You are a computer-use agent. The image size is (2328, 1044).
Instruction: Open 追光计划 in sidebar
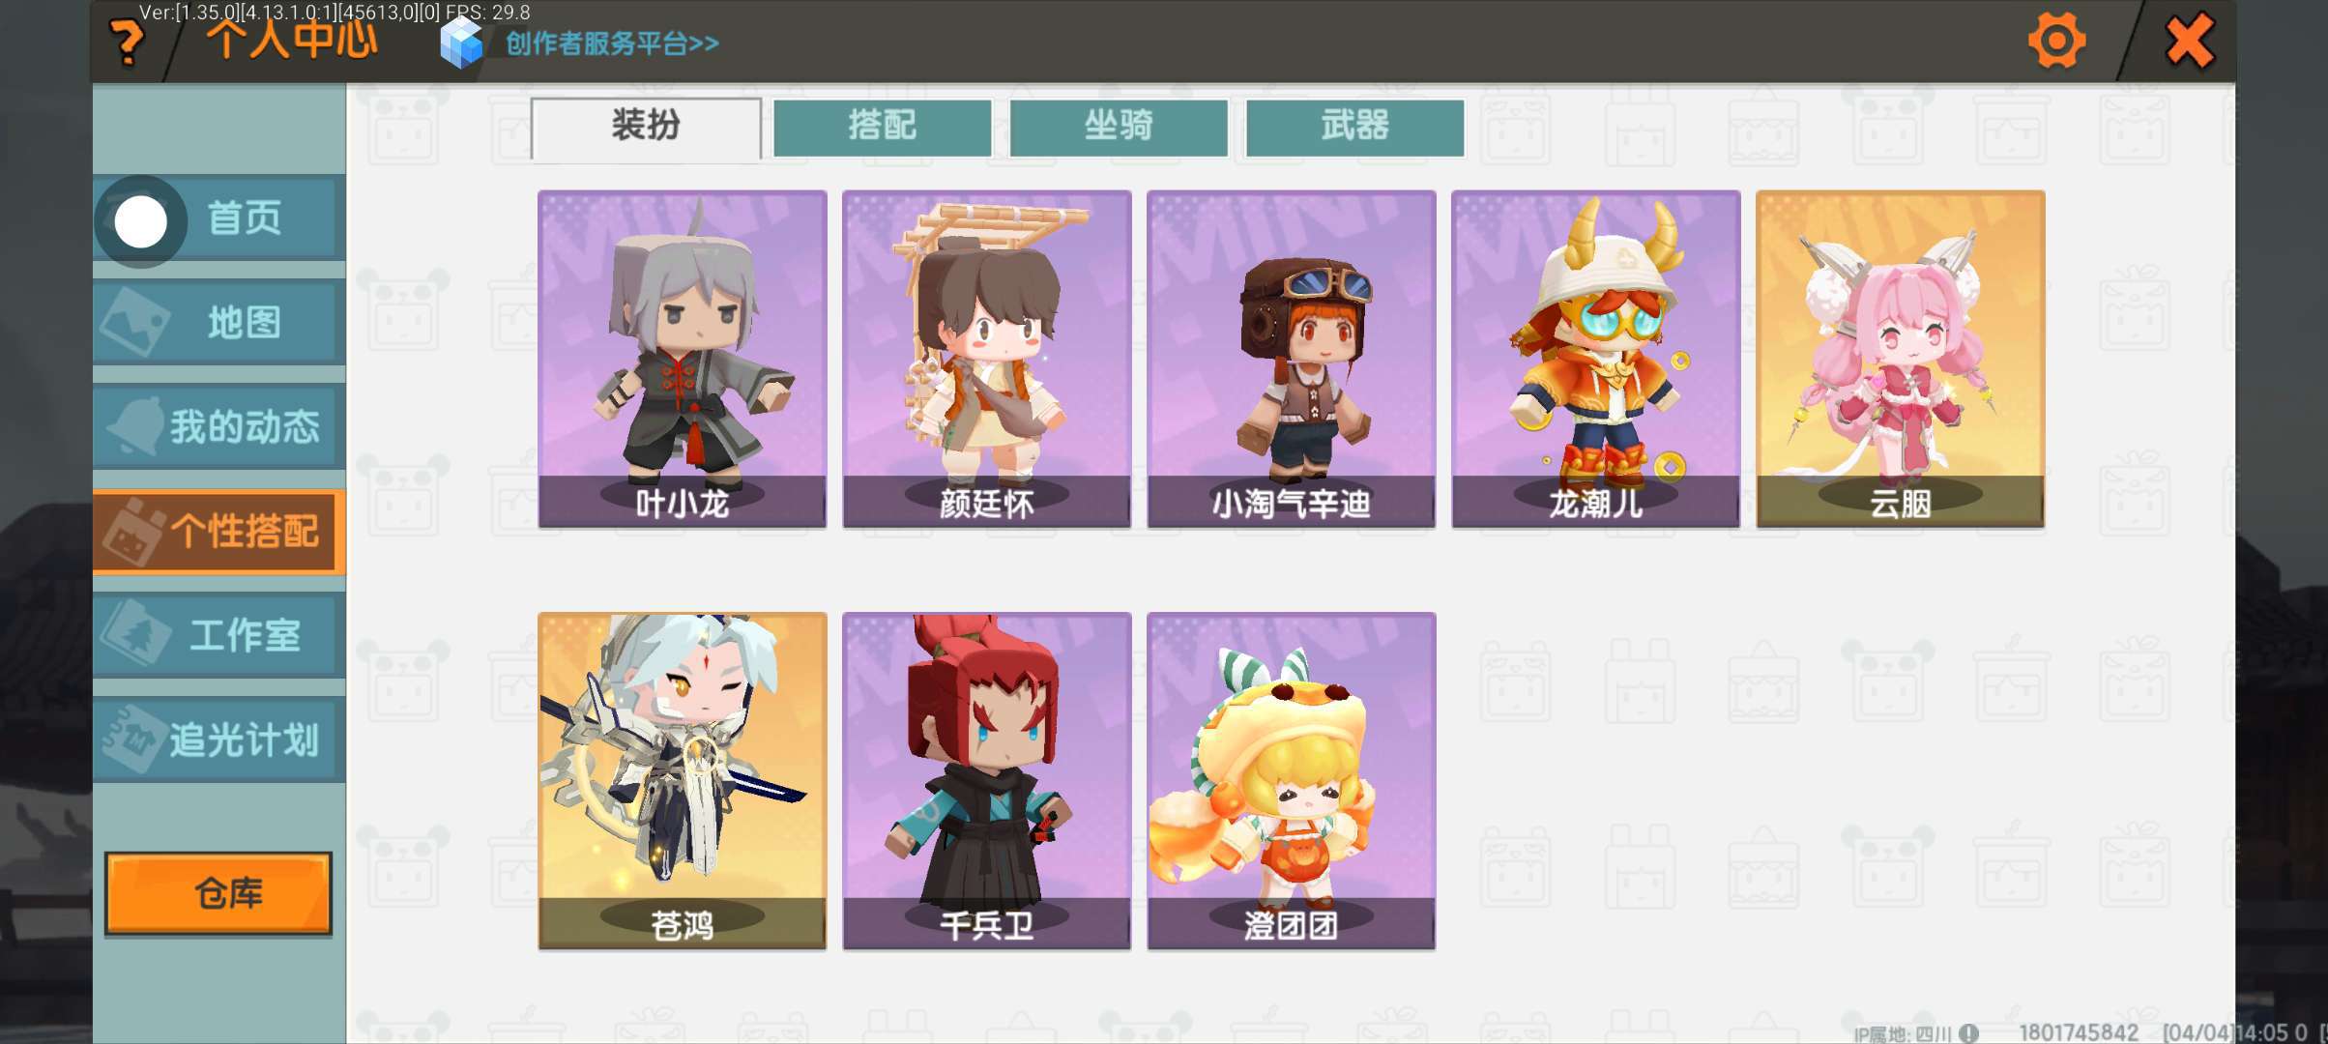(x=219, y=739)
